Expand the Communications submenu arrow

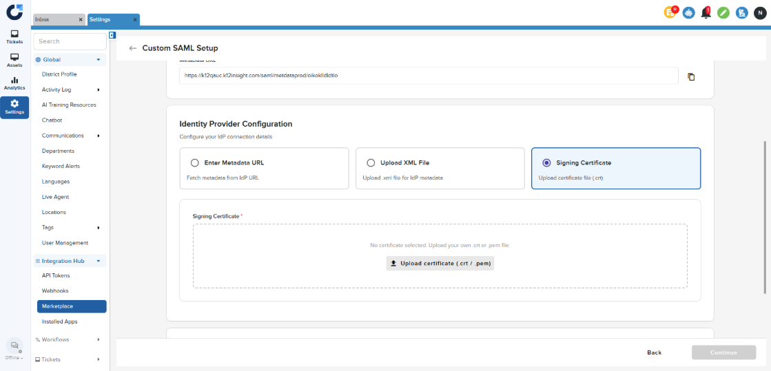[x=99, y=136]
